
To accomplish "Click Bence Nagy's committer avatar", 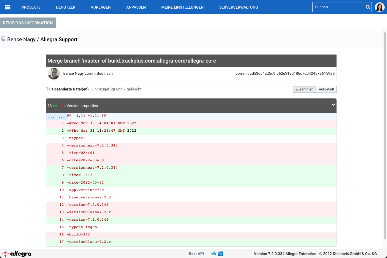I will (54, 74).
